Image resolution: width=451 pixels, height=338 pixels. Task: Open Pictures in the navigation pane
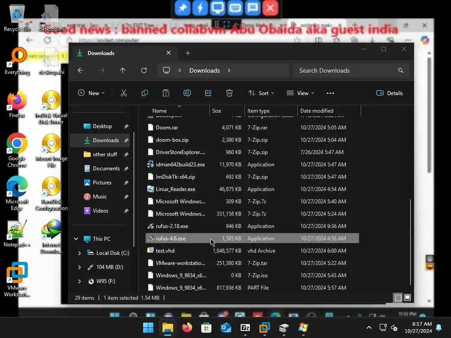(102, 183)
